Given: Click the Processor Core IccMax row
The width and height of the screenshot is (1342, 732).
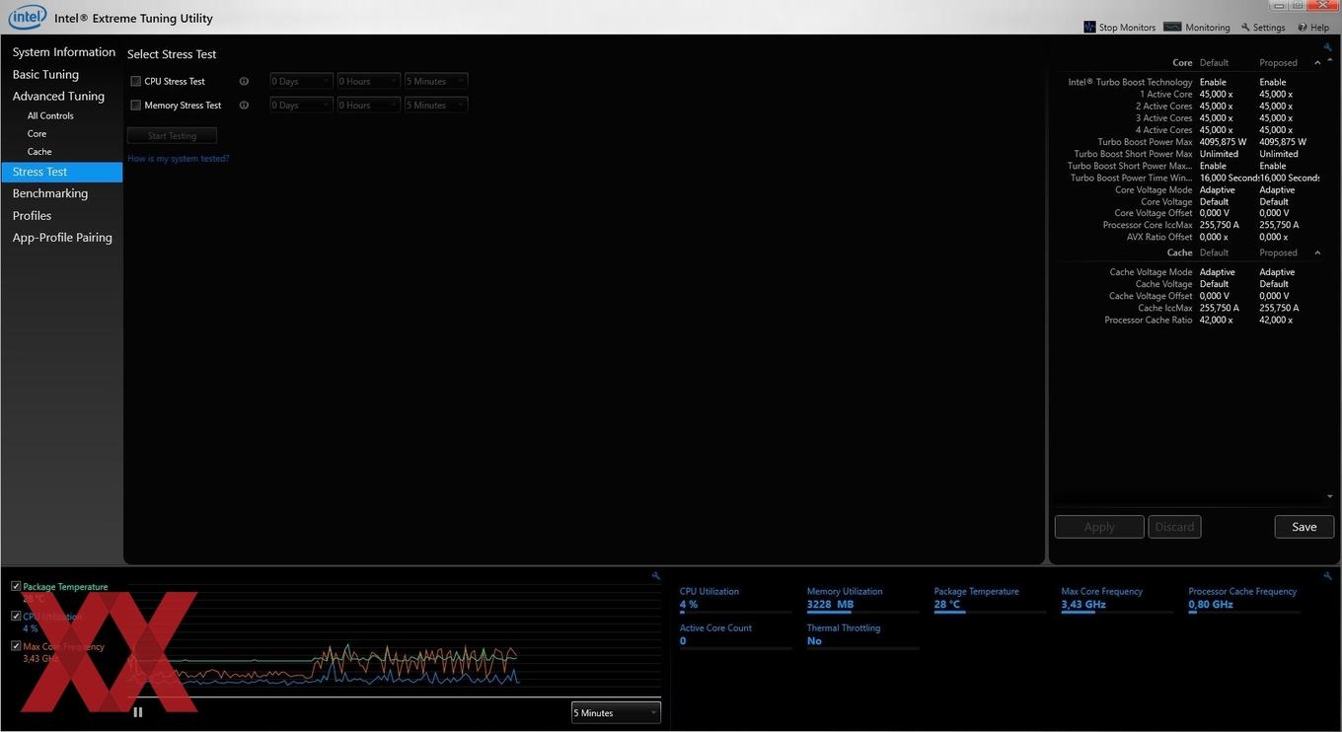Looking at the screenshot, I should click(x=1187, y=225).
